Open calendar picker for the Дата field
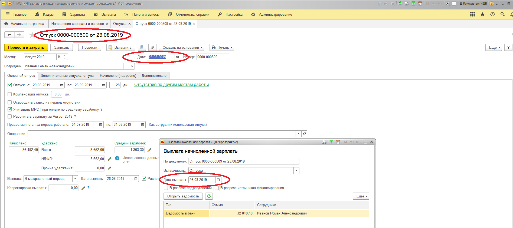Image resolution: width=513 pixels, height=228 pixels. point(178,57)
